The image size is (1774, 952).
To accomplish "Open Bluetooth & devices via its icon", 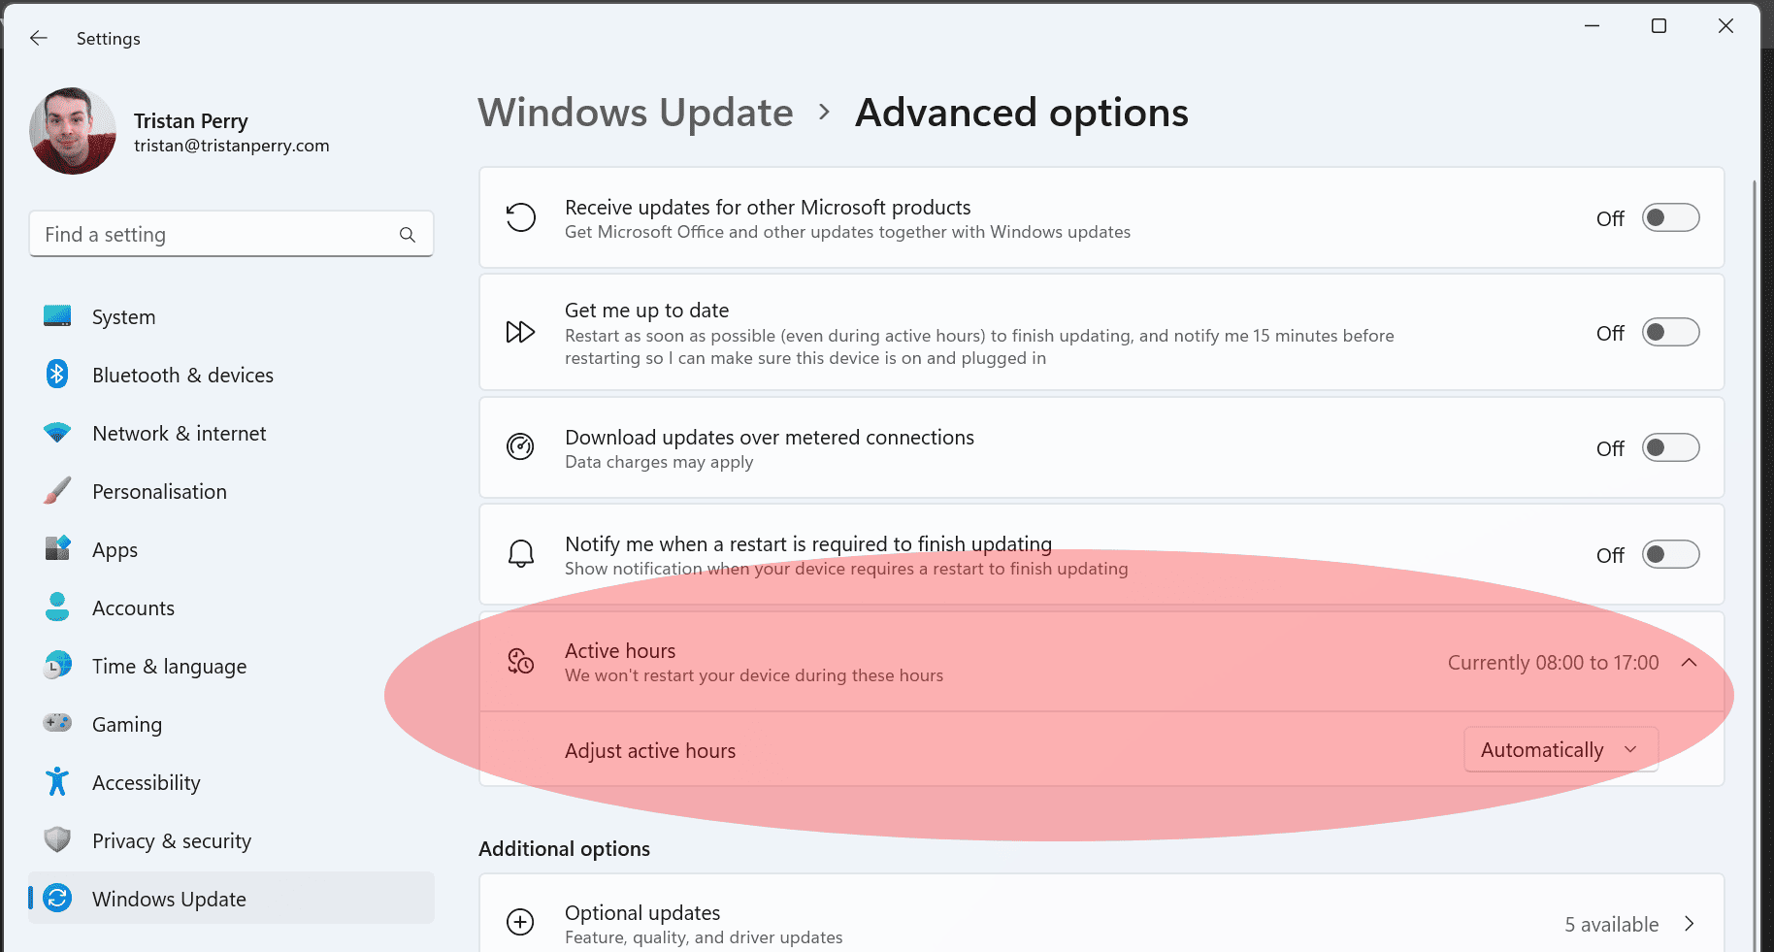I will [57, 374].
